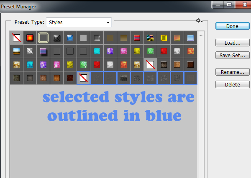Choose the red striped blanket style
Image resolution: width=251 pixels, height=178 pixels.
137,38
